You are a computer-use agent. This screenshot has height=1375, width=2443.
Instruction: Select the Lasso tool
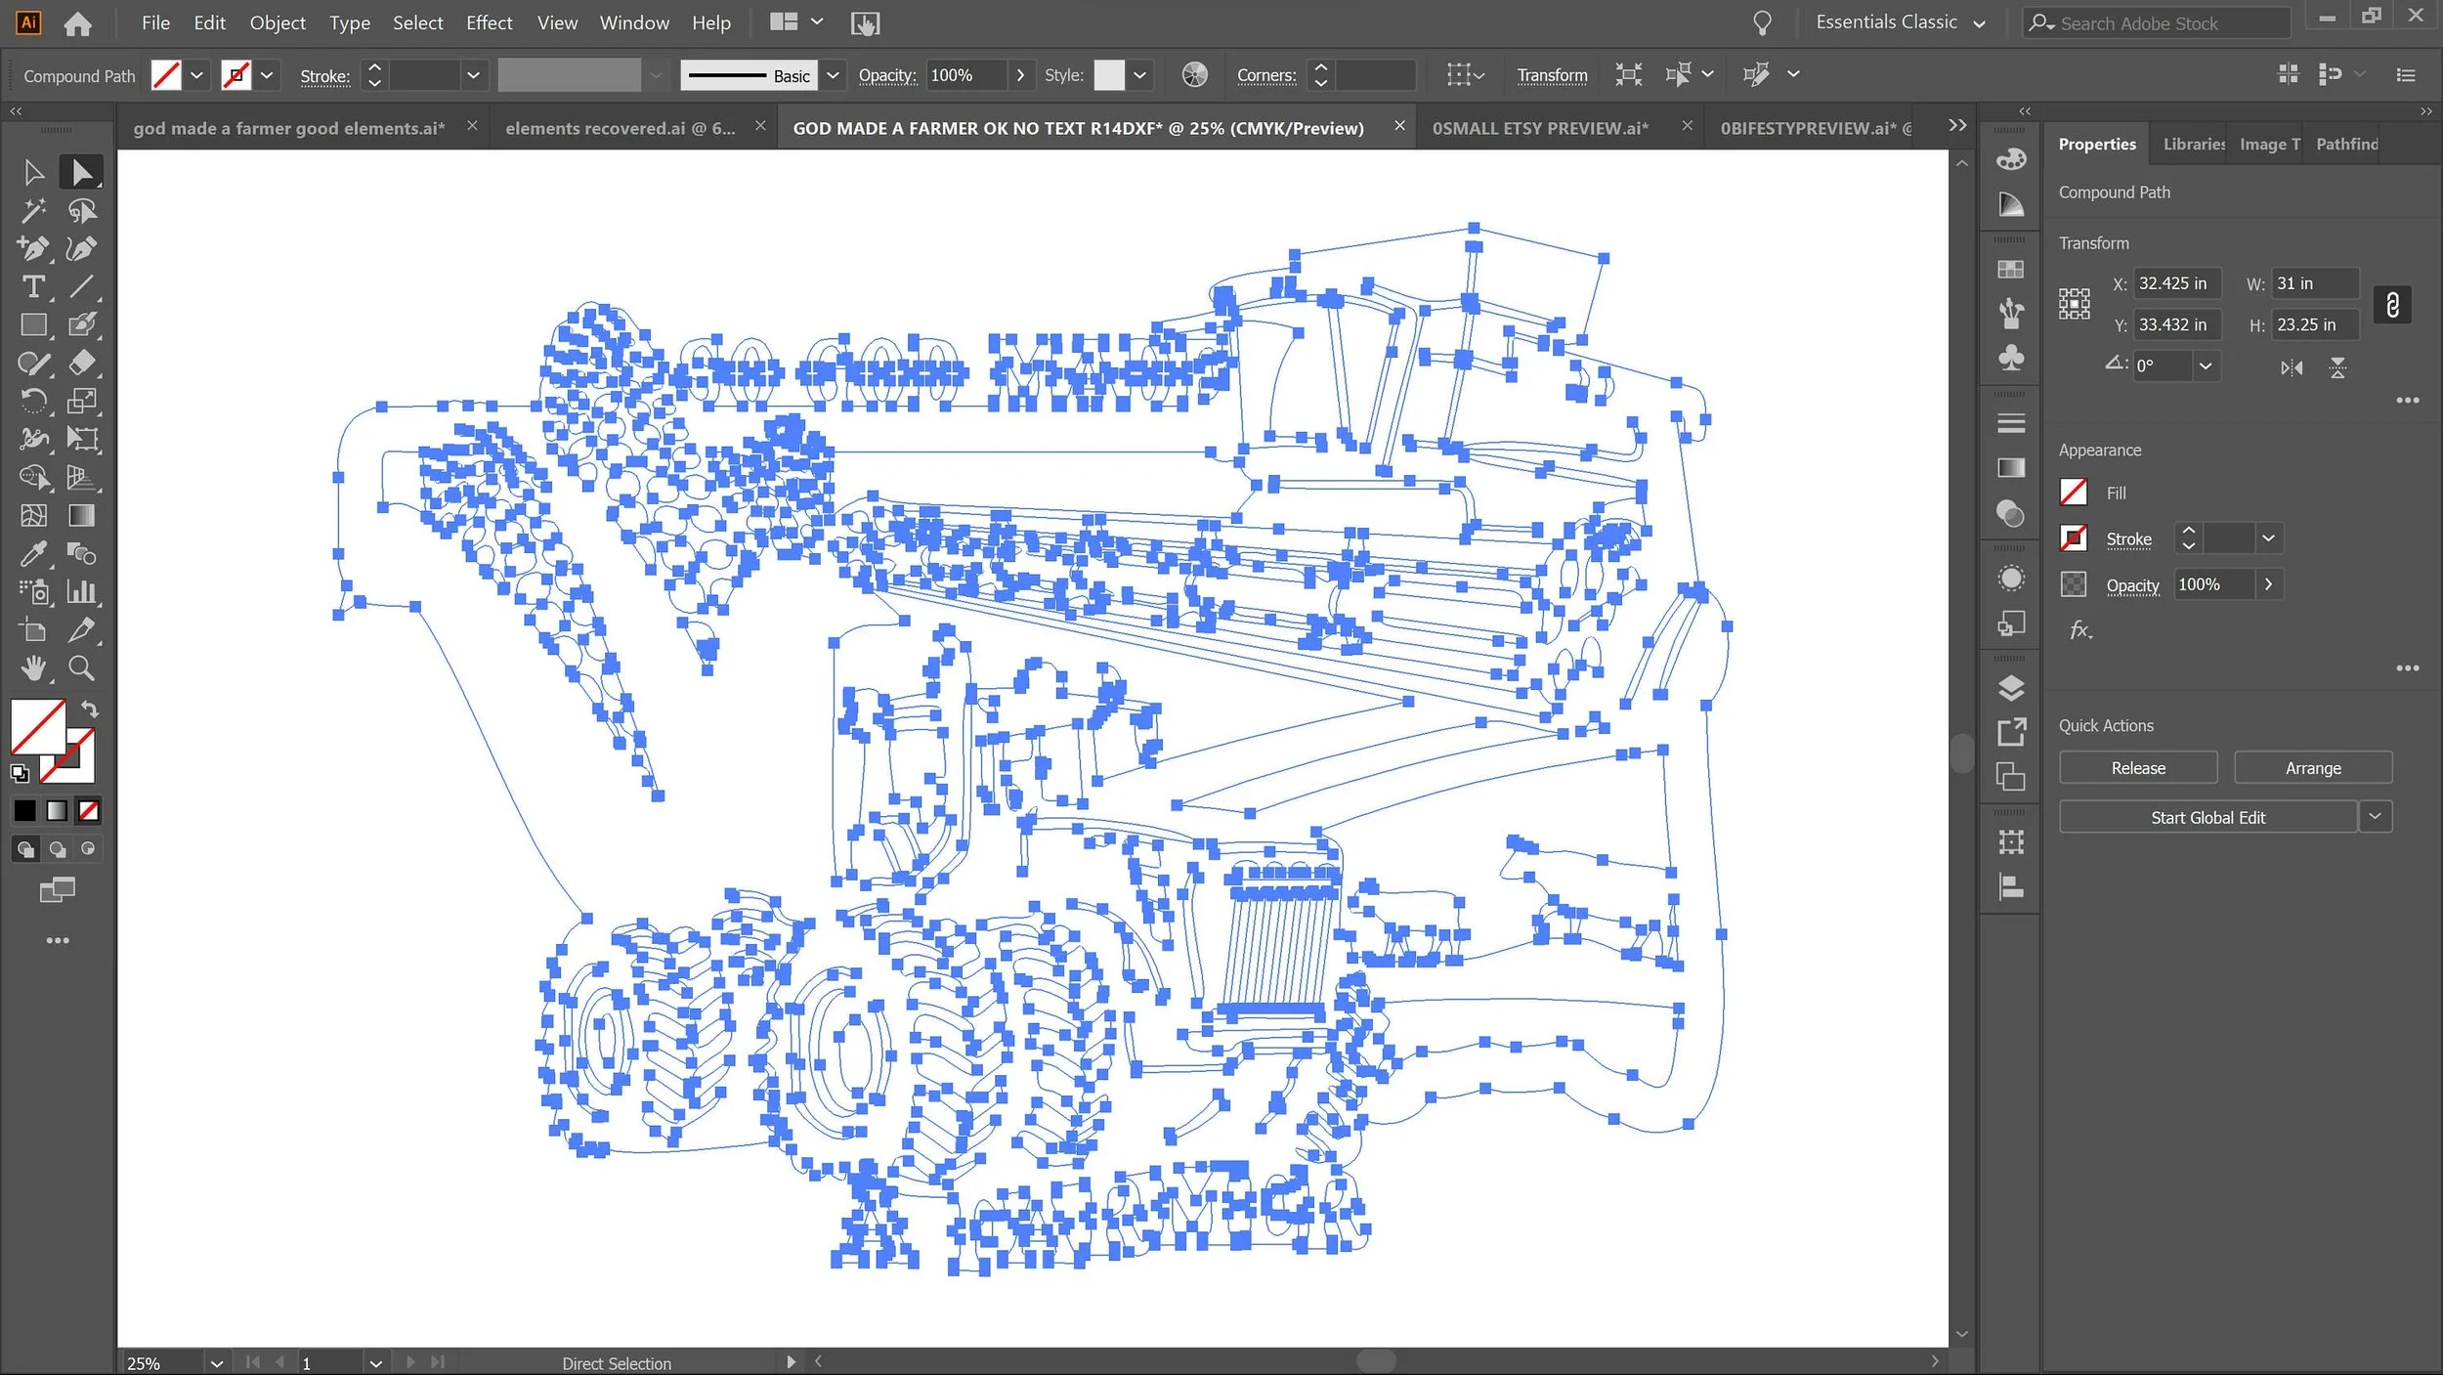(x=82, y=211)
